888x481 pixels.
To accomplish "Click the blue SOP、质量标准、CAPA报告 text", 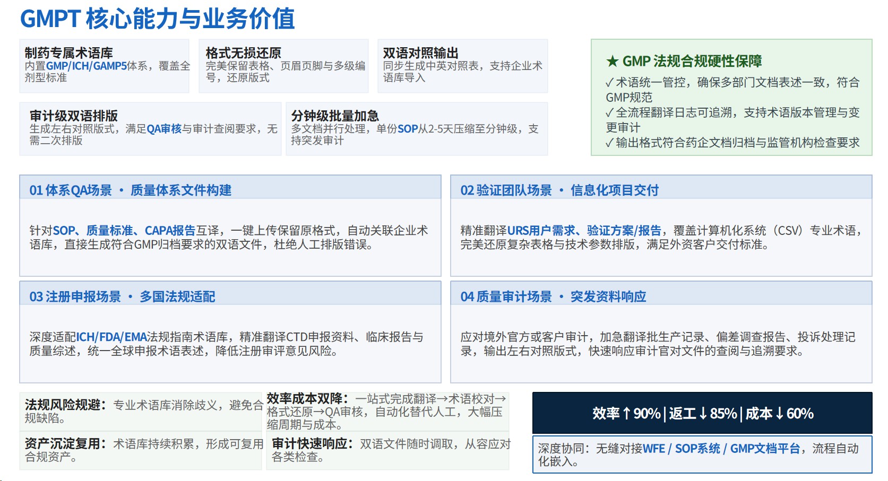I will (x=124, y=231).
